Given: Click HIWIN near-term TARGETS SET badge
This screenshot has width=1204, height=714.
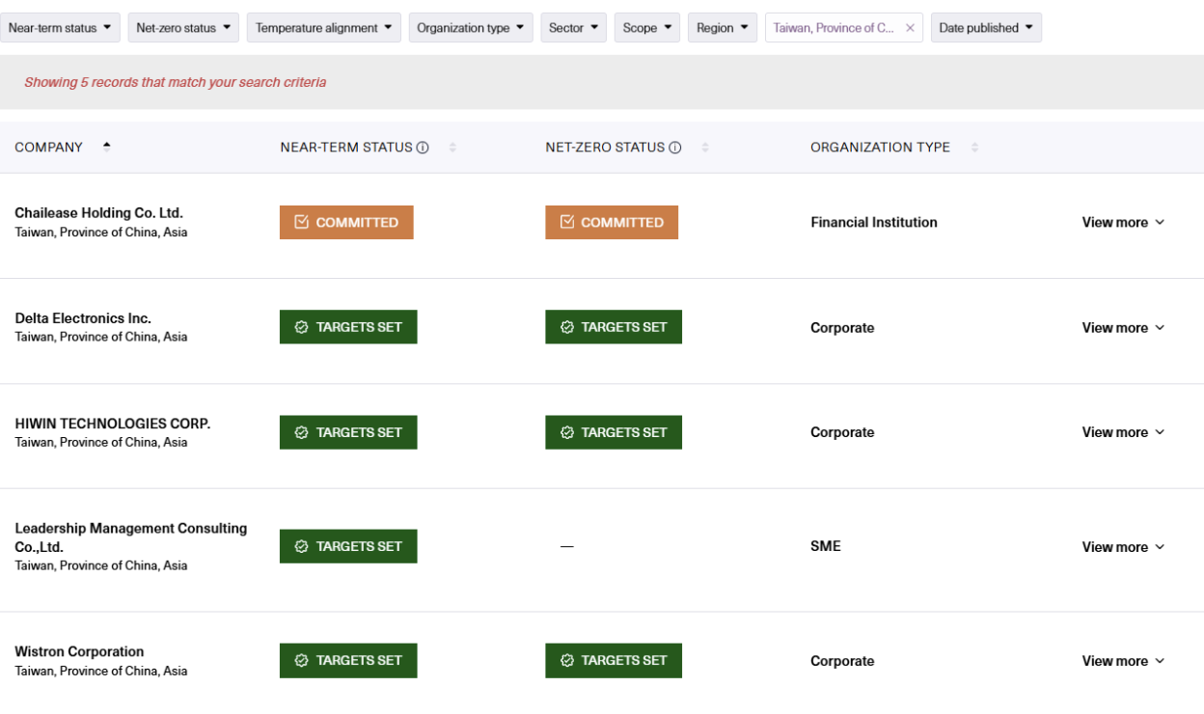Looking at the screenshot, I should click(x=348, y=432).
